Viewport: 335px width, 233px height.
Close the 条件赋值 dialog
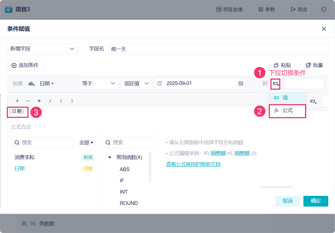tap(324, 29)
